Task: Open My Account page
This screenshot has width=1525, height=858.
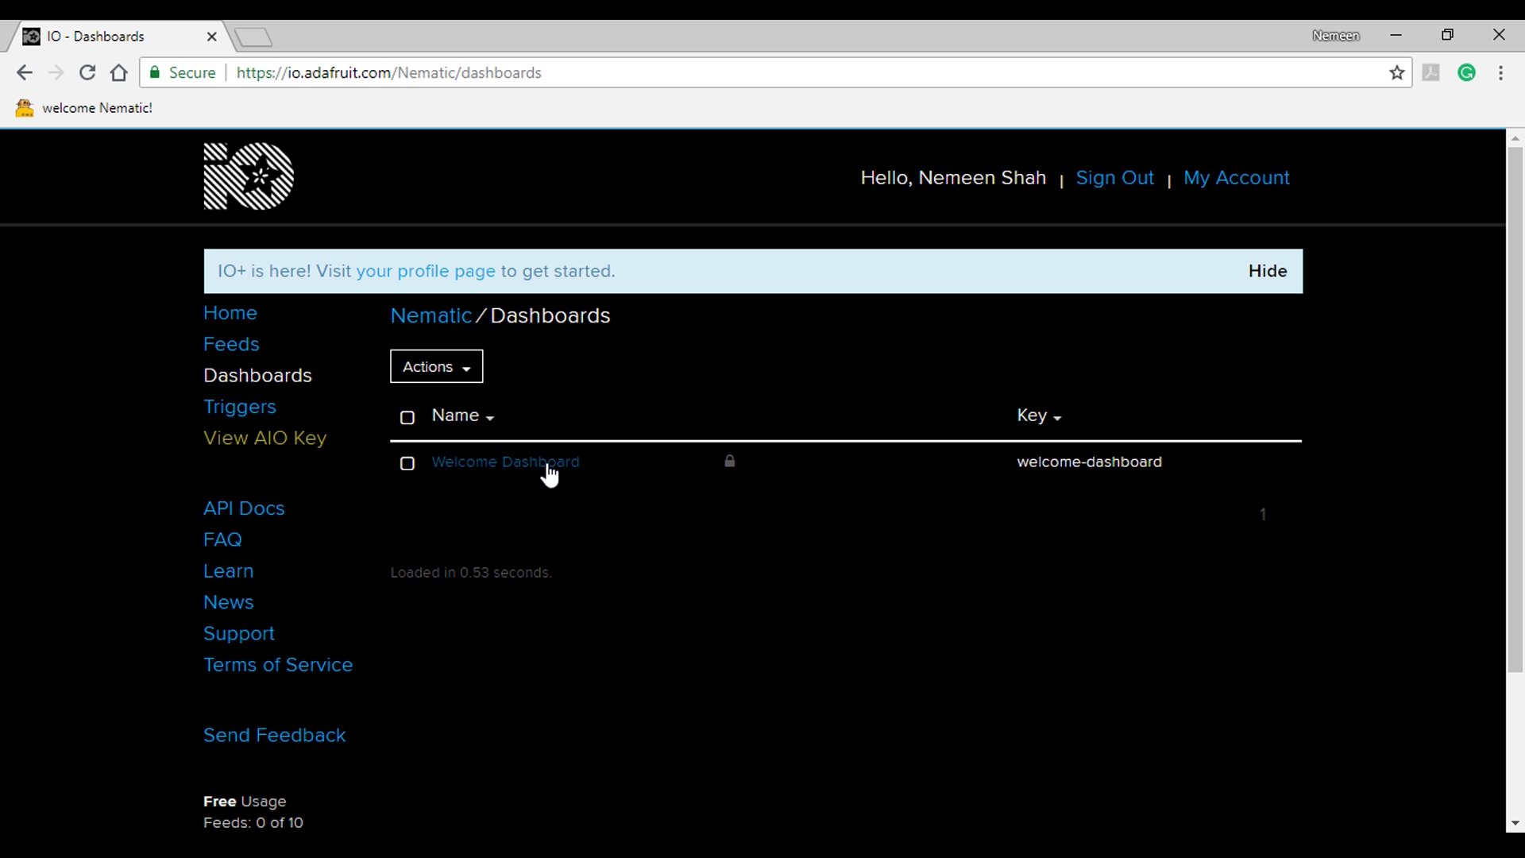Action: click(1236, 178)
